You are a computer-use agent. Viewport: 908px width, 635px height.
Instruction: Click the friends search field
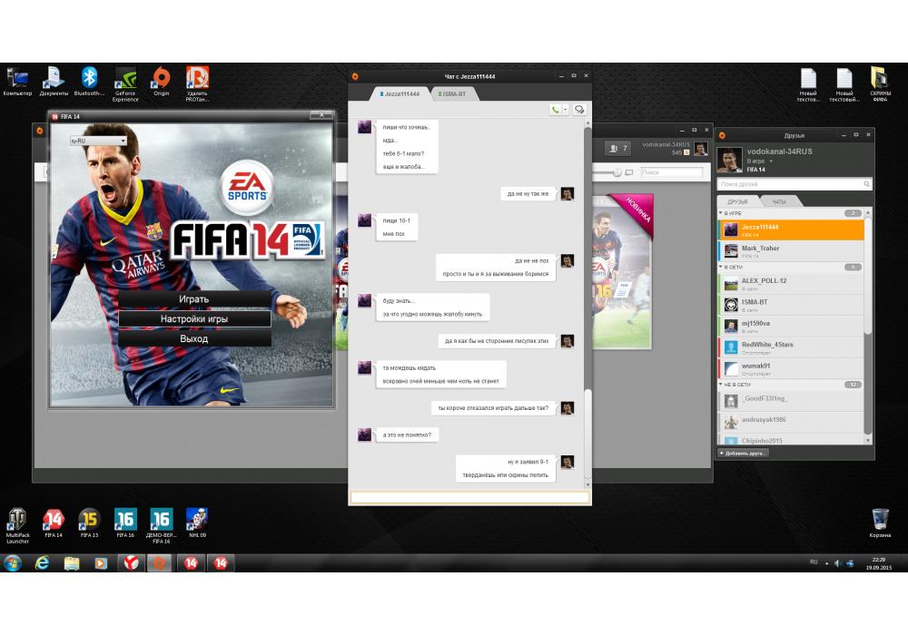pos(791,184)
